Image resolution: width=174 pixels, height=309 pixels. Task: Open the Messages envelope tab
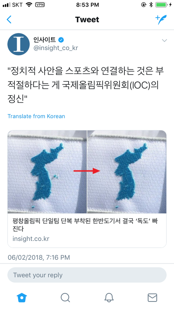(x=153, y=297)
